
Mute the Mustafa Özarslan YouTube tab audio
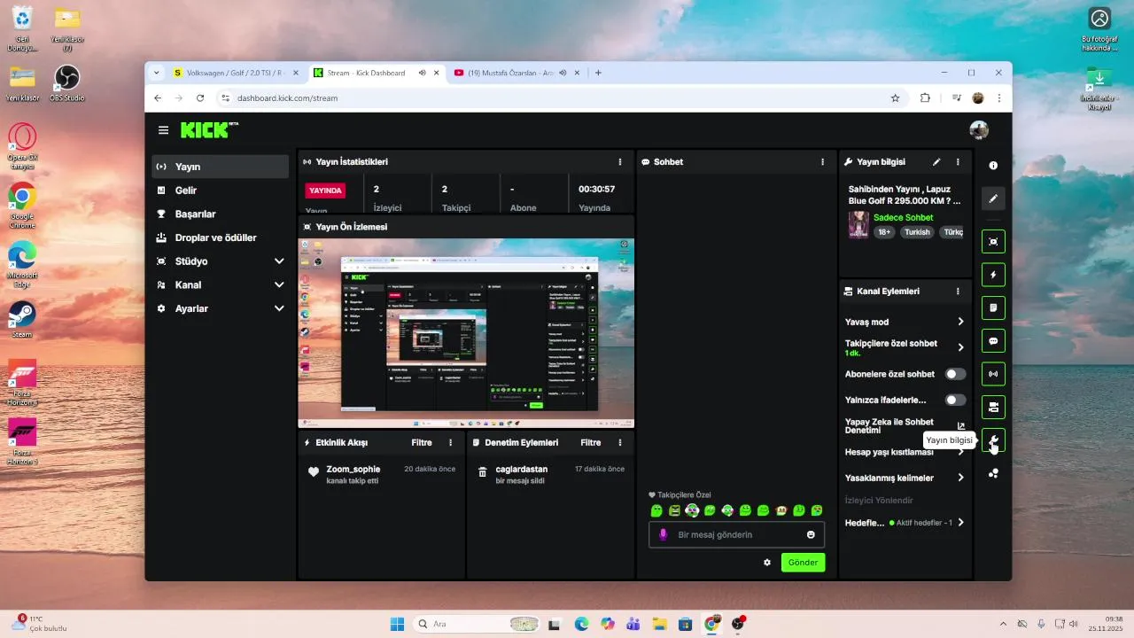coord(562,73)
